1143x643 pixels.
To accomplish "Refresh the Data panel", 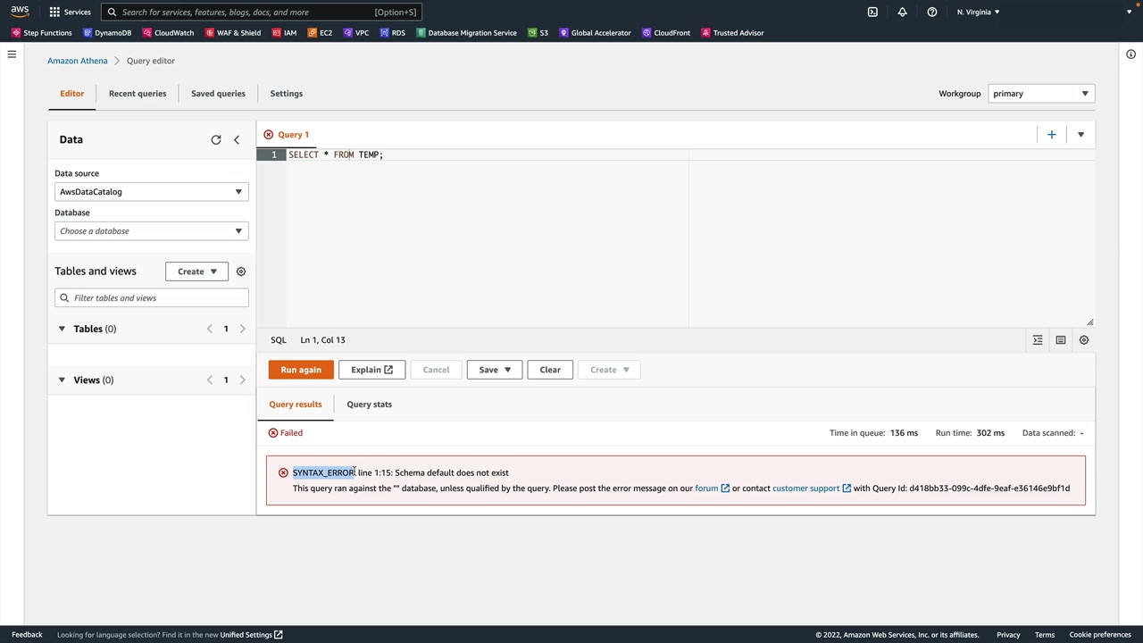I will 216,140.
